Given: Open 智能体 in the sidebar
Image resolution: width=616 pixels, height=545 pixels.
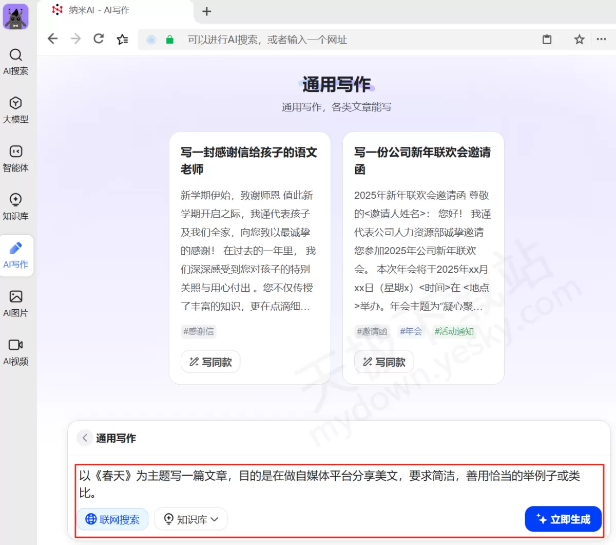Looking at the screenshot, I should (16, 158).
